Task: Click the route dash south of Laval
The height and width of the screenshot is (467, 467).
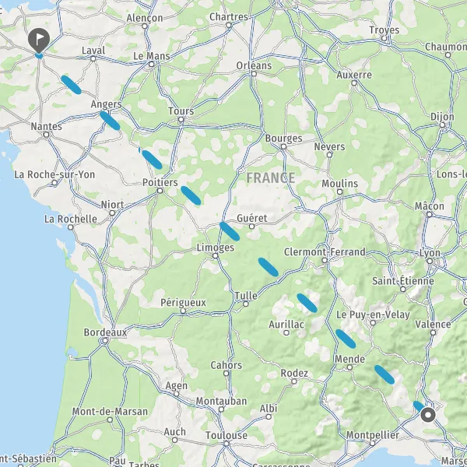Action: tap(71, 85)
